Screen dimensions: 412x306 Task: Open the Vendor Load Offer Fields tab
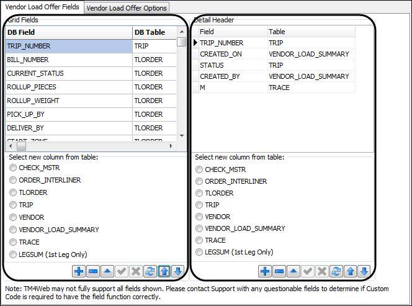[x=42, y=7]
